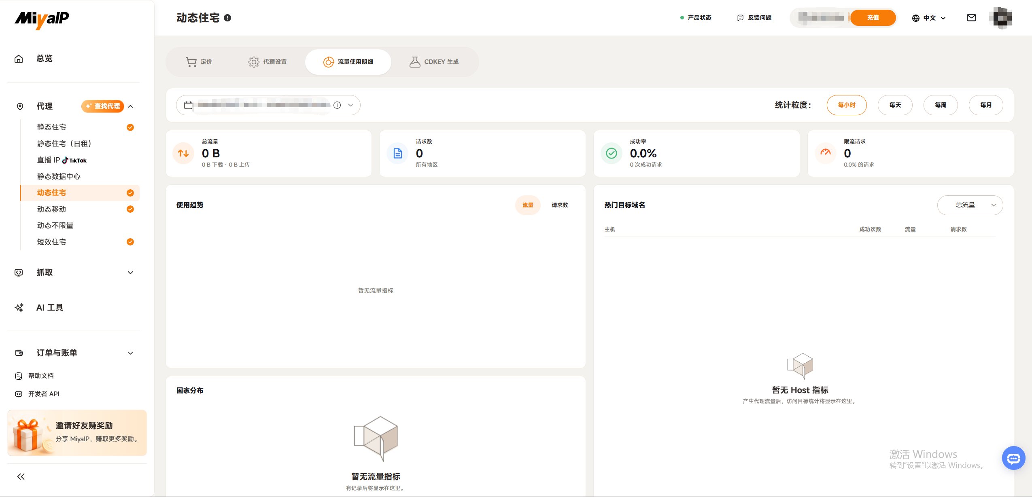The image size is (1032, 497).
Task: Select 每周 granularity option
Action: (941, 105)
